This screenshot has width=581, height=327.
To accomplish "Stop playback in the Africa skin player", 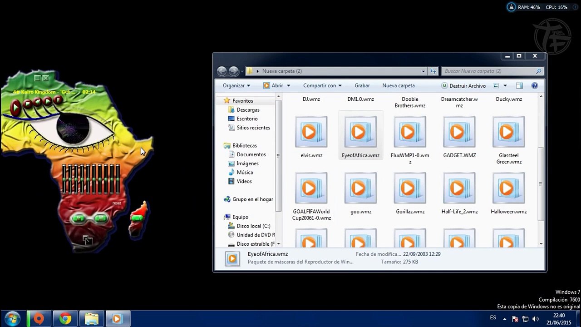I will click(x=28, y=104).
